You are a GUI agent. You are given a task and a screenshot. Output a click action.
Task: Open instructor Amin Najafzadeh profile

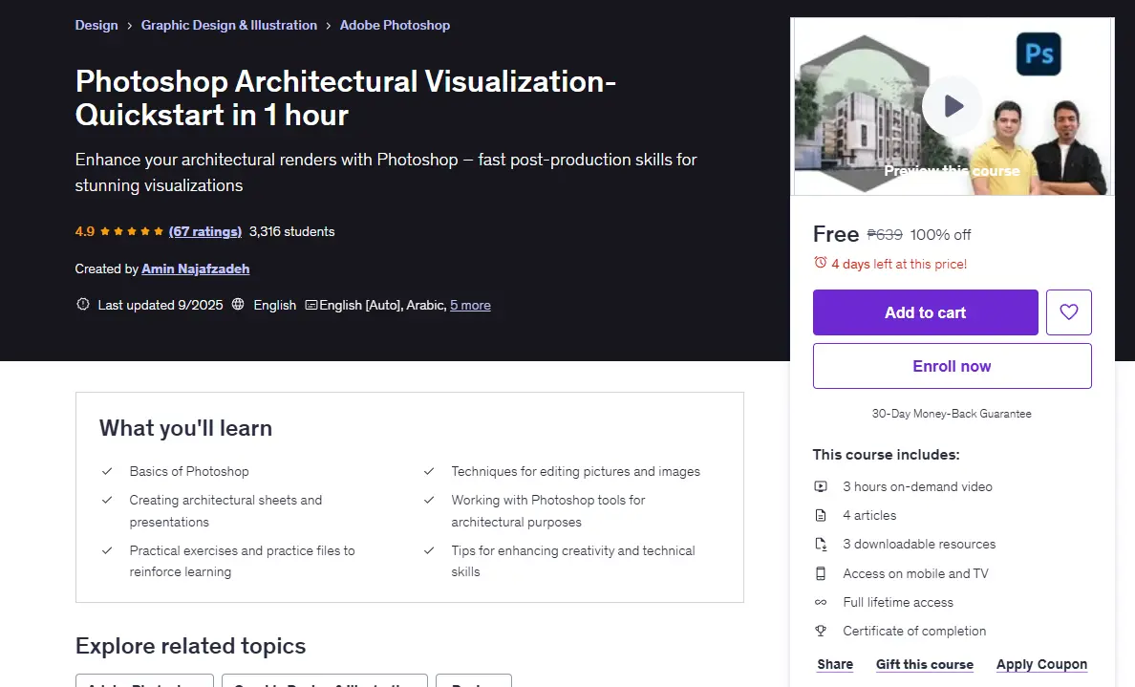[x=196, y=268]
